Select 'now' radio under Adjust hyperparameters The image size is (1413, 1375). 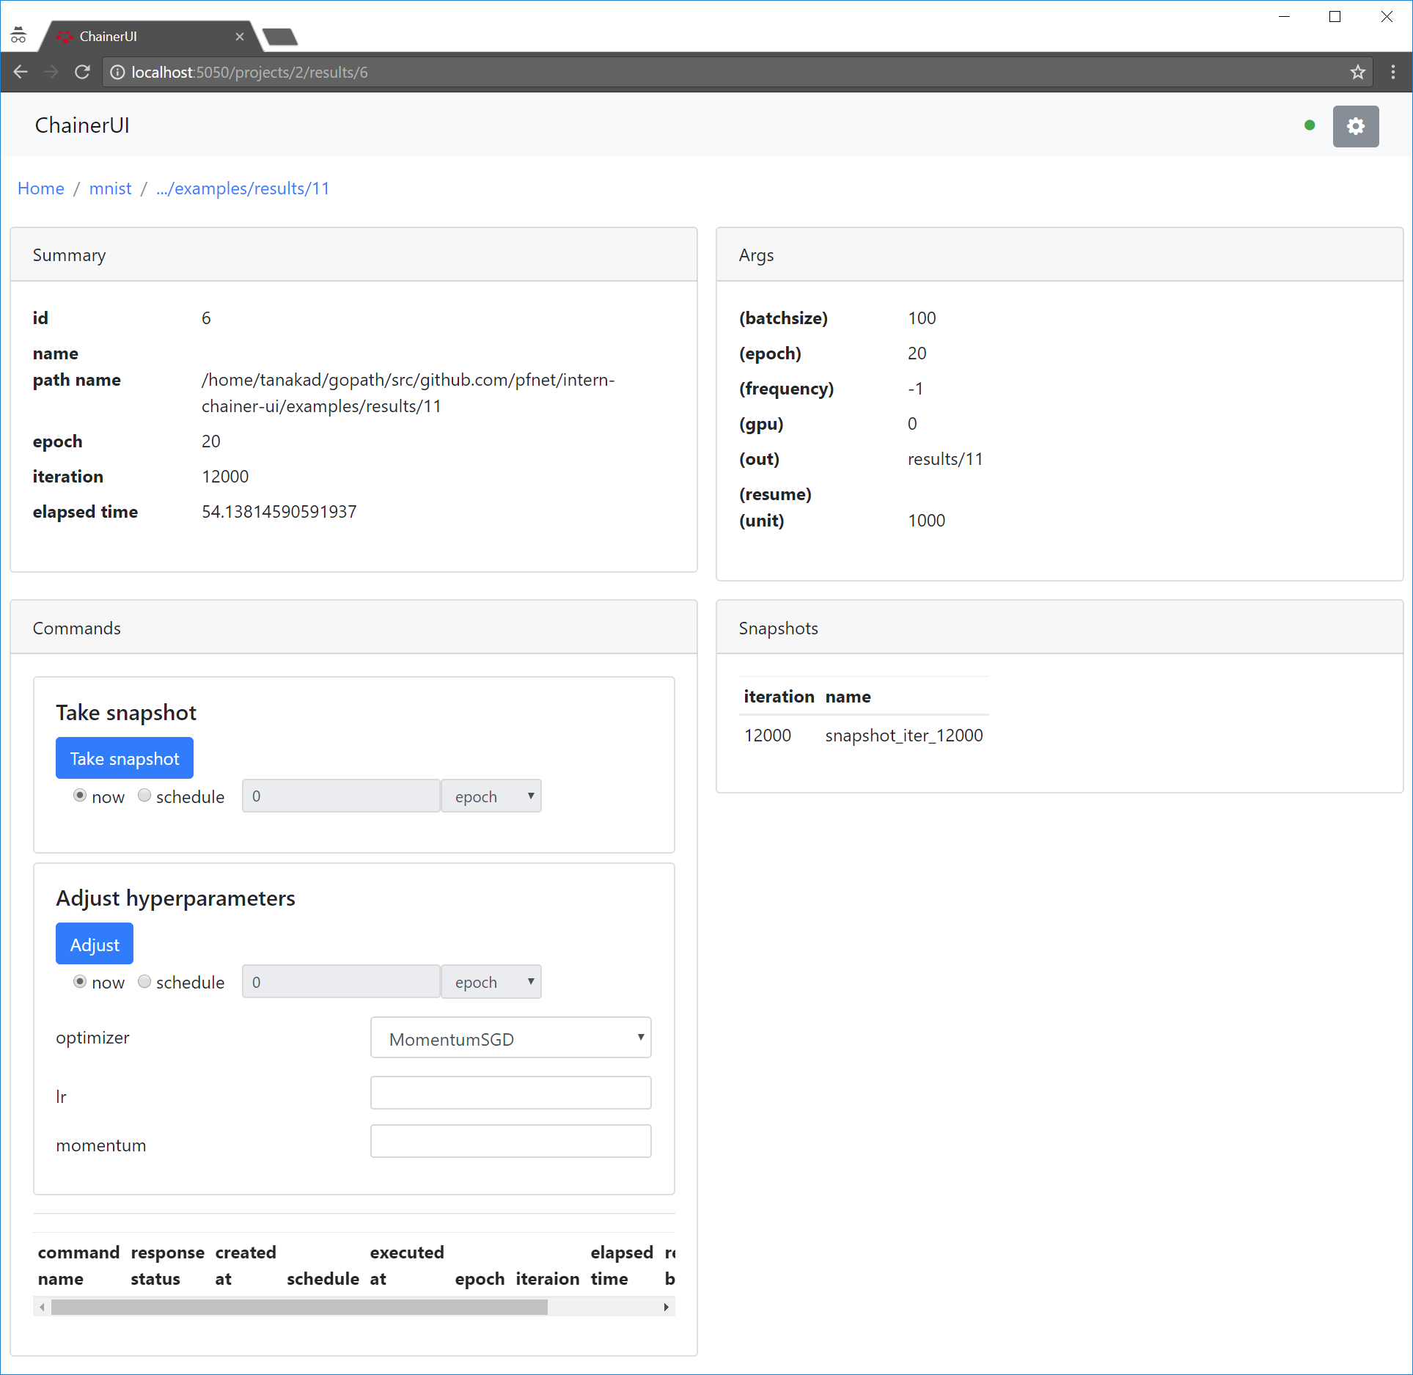point(80,981)
